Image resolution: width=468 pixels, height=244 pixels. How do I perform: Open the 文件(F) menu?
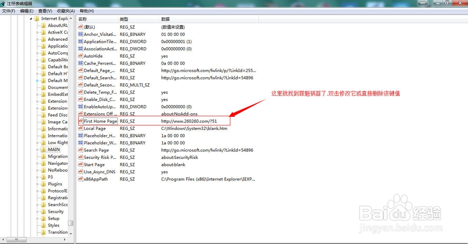[8, 11]
